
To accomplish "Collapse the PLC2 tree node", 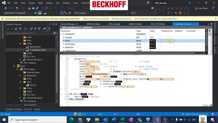I will pyautogui.click(x=14, y=66).
